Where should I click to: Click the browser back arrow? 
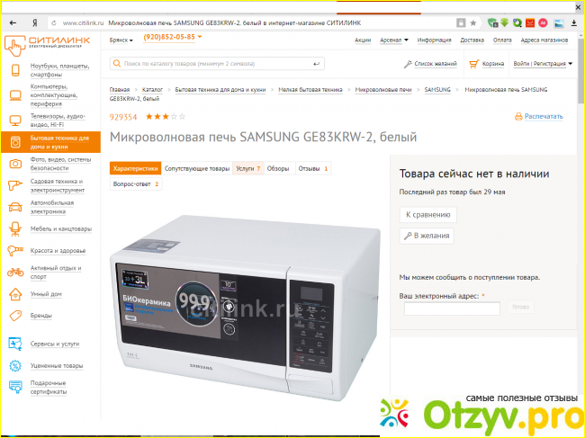click(x=13, y=23)
